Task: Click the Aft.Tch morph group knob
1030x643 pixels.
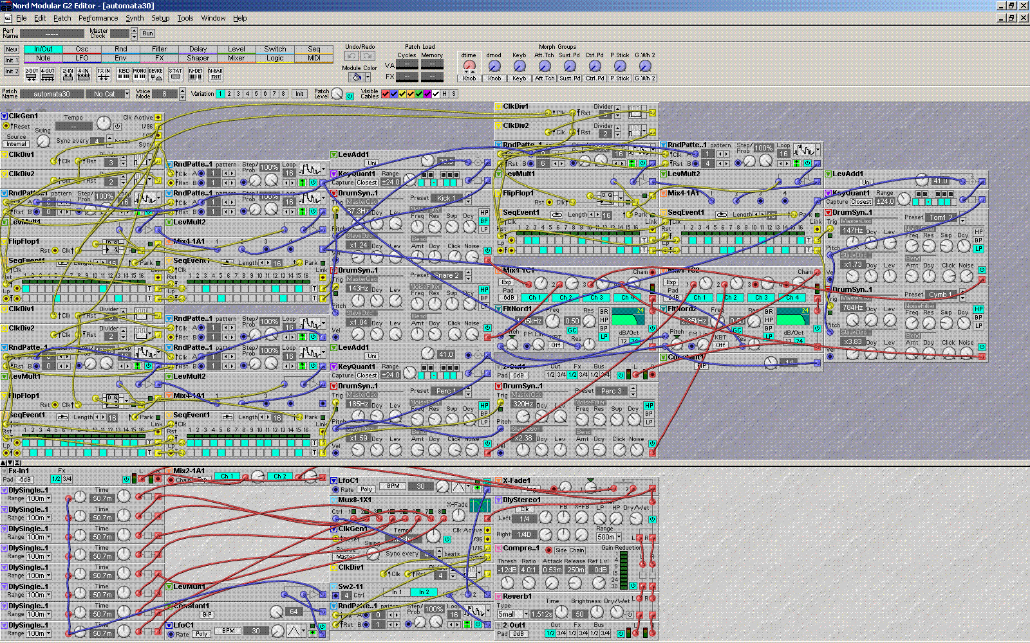Action: tap(545, 66)
